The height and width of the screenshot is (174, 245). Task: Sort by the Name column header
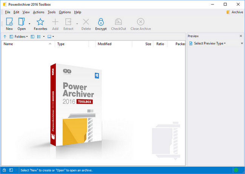point(28,44)
